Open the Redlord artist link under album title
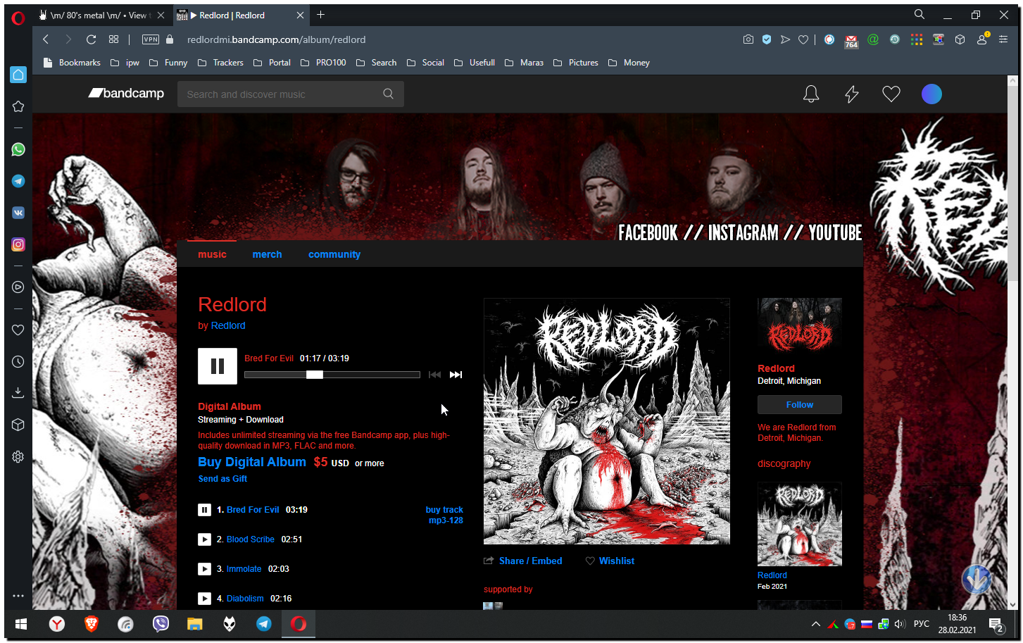This screenshot has width=1023, height=643. (228, 325)
